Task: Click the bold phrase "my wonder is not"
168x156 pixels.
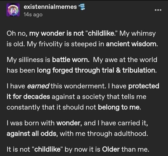Action: [x=57, y=34]
